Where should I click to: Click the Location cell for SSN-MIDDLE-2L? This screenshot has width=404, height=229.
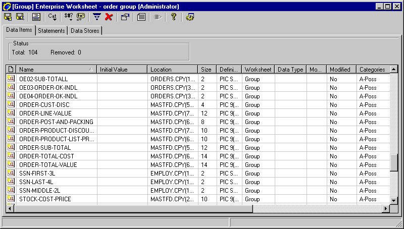(x=173, y=190)
